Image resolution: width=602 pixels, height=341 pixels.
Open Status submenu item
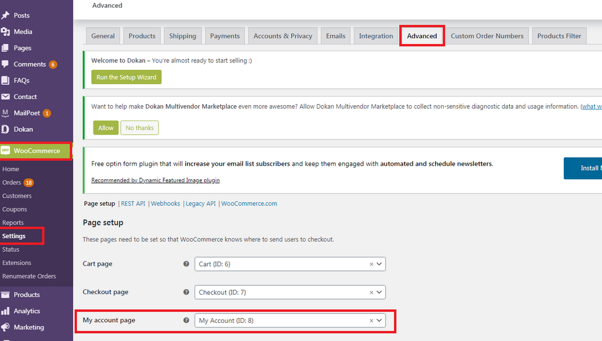pos(11,250)
